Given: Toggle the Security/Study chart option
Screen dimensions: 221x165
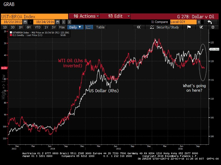Looking at the screenshot, I should (x=165, y=27).
